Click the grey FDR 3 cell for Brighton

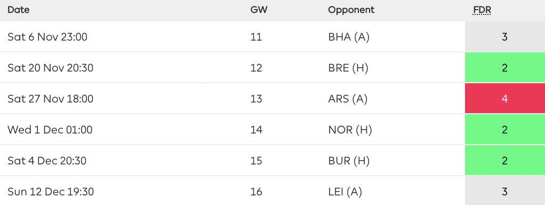coord(505,36)
